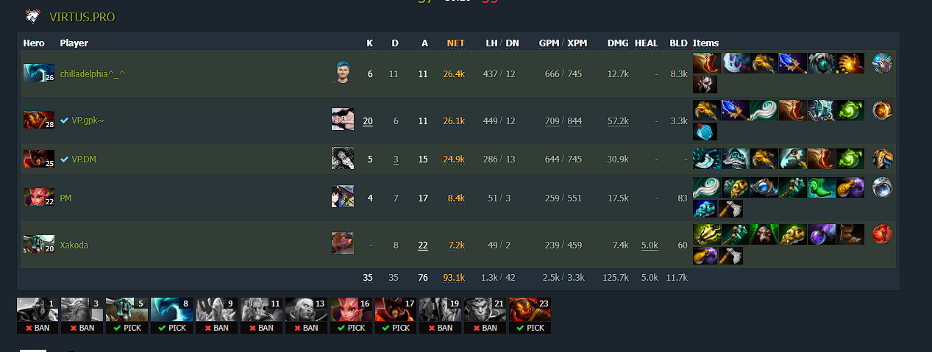Click chilladelphia's Morphling hero portrait
This screenshot has width=932, height=352.
(39, 73)
